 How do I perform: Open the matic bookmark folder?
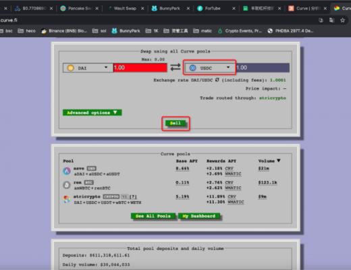[202, 31]
